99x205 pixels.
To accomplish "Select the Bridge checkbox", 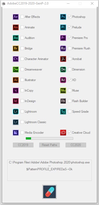I will click(x=22, y=48).
